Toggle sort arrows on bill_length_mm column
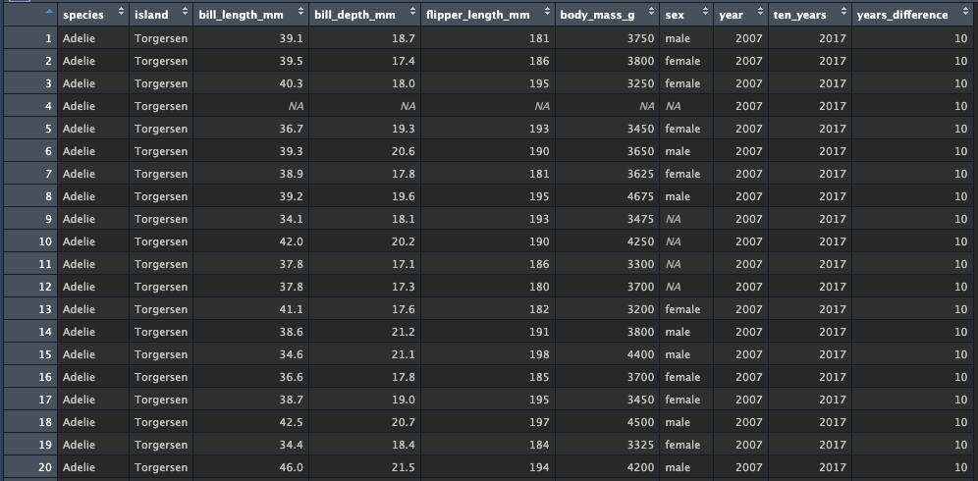 point(301,11)
